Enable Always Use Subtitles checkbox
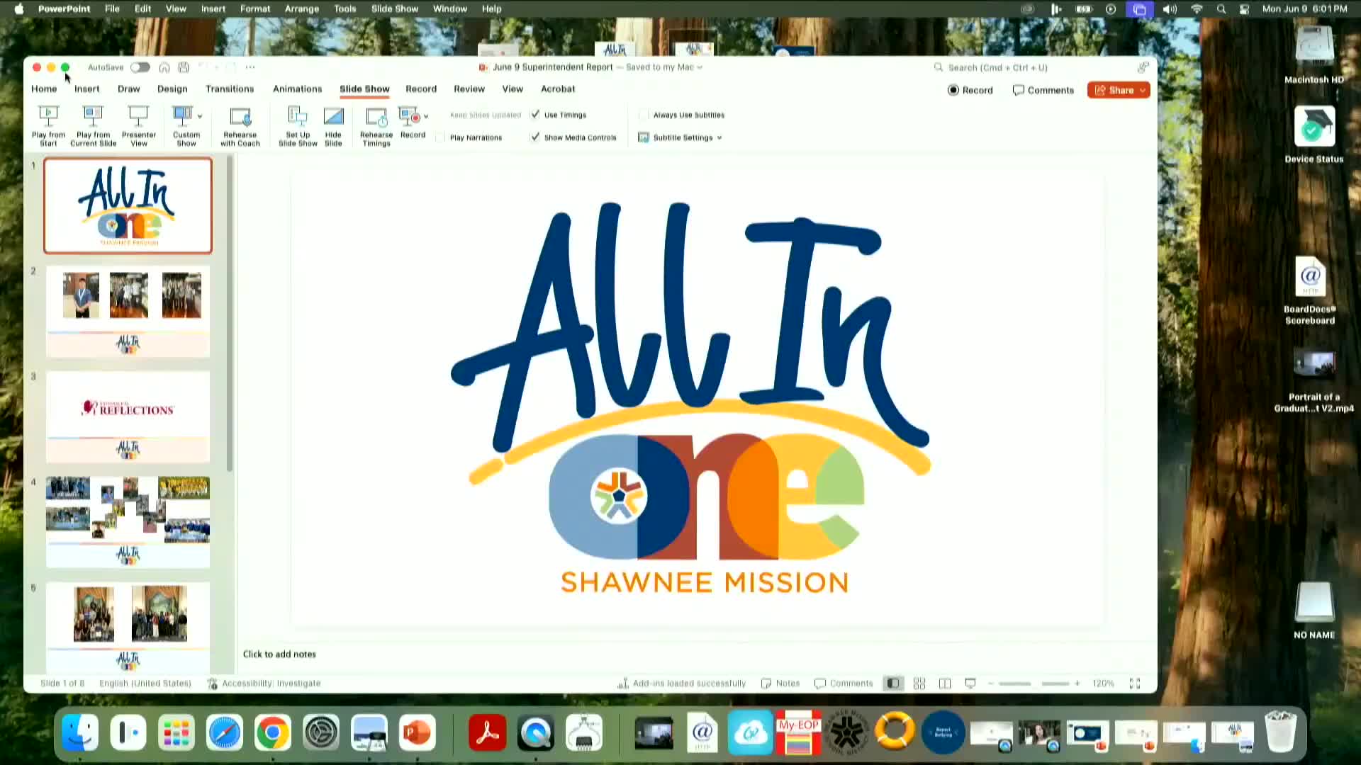 coord(644,115)
